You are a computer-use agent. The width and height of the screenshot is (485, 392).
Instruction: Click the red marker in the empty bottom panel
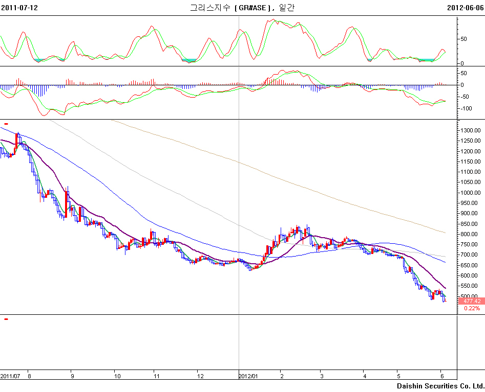[6, 319]
